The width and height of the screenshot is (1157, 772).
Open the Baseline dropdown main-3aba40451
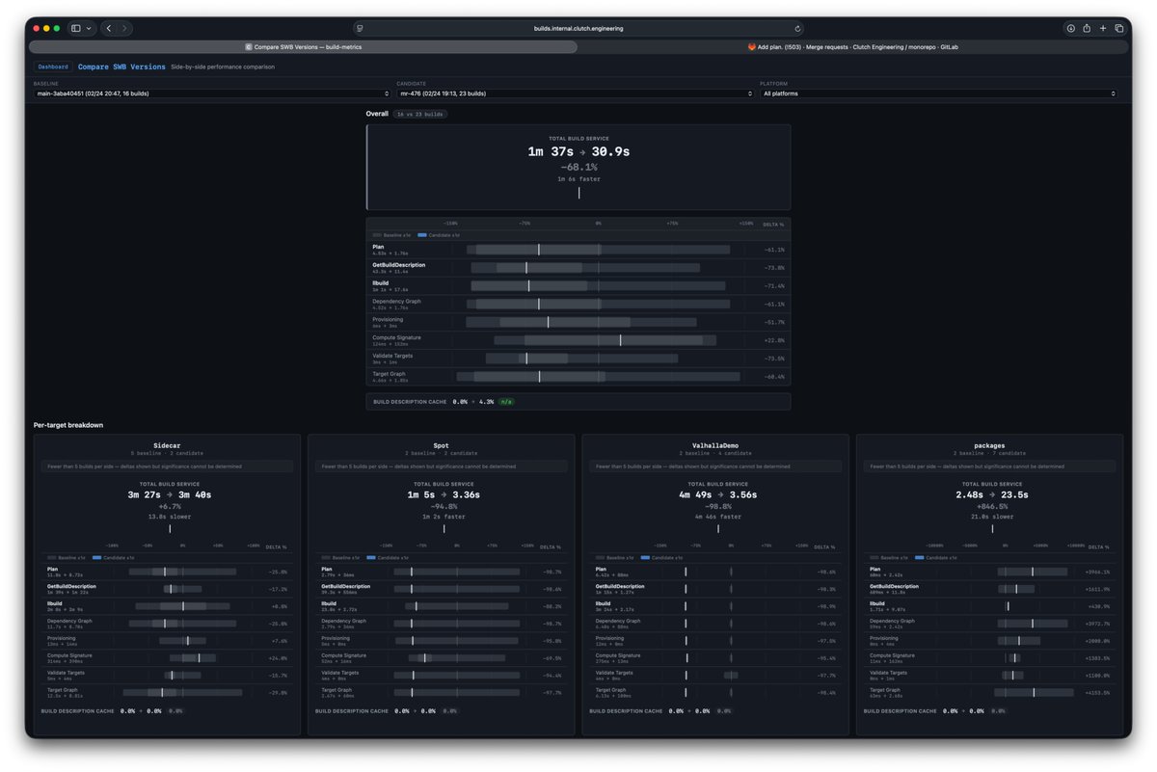[x=212, y=93]
